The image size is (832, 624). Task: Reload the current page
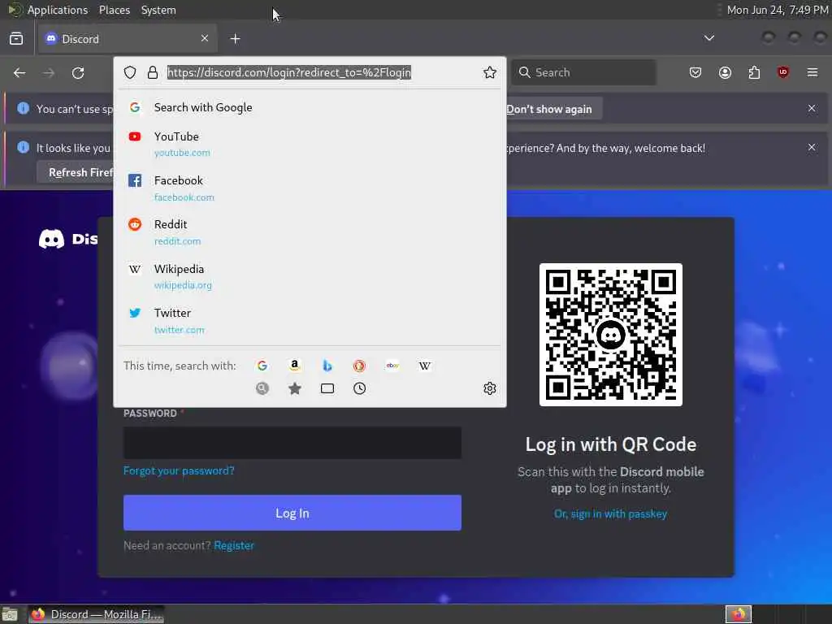[78, 72]
